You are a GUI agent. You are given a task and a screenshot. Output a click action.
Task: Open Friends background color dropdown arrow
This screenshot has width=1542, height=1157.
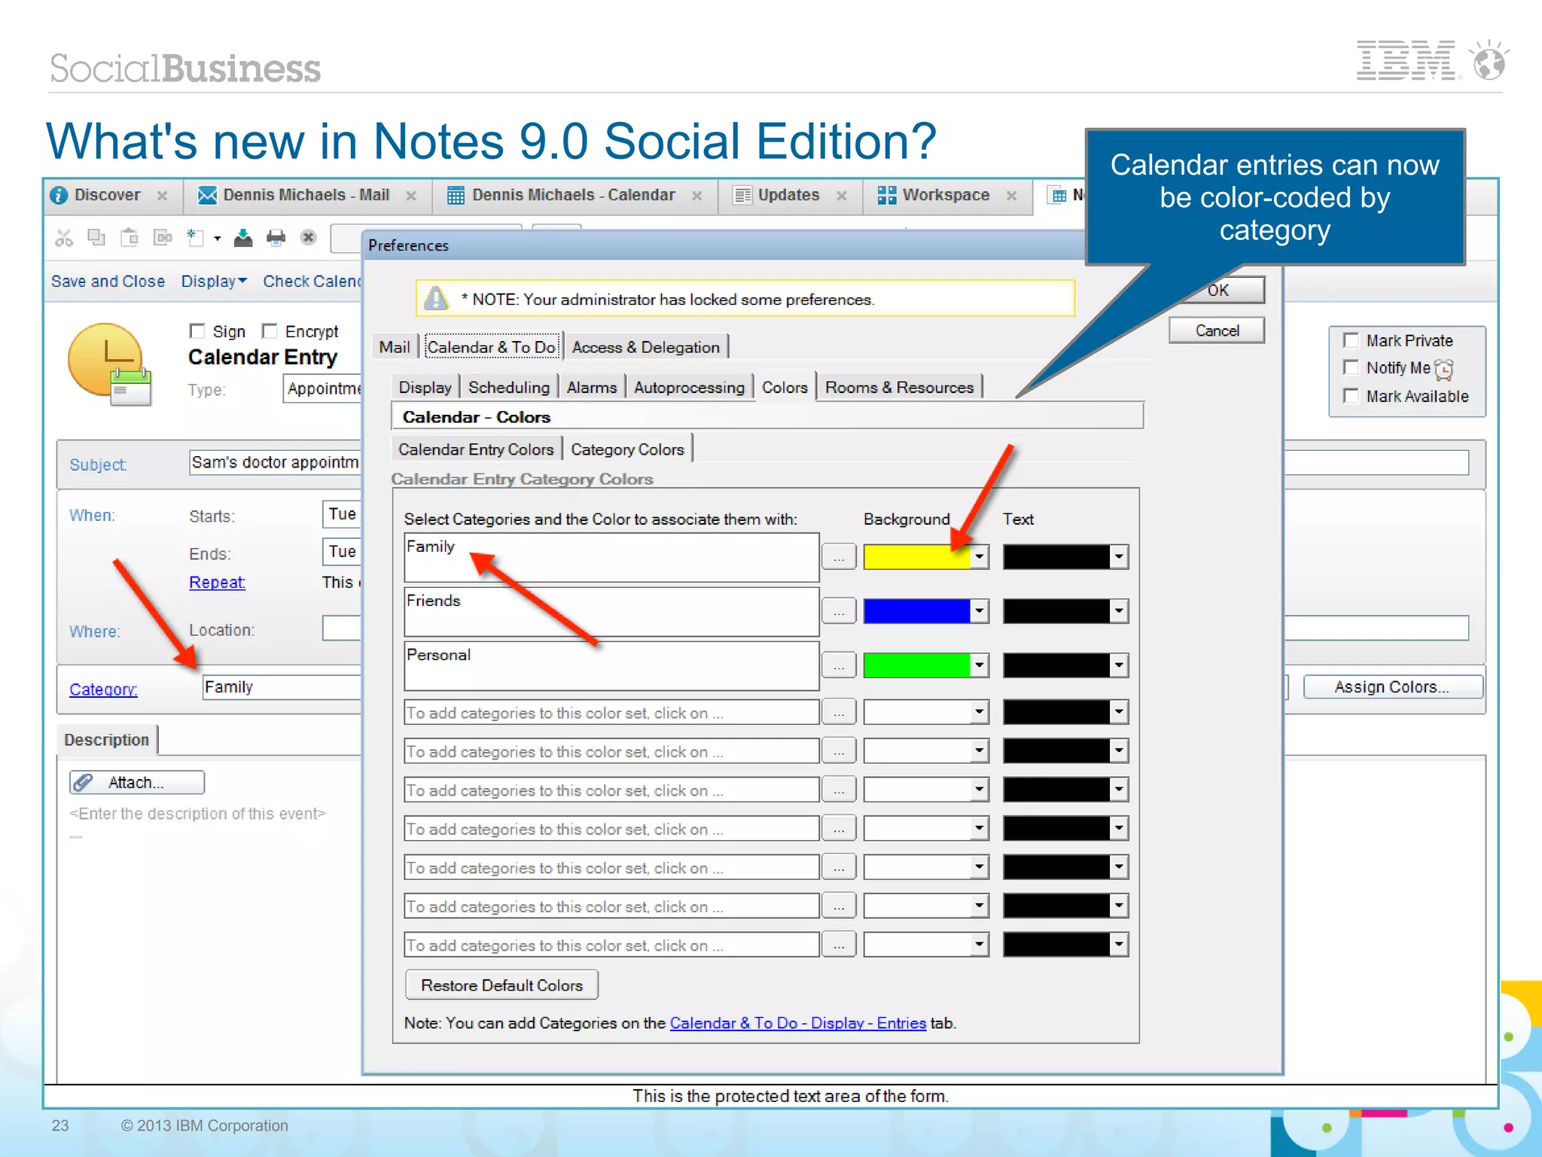click(x=980, y=611)
